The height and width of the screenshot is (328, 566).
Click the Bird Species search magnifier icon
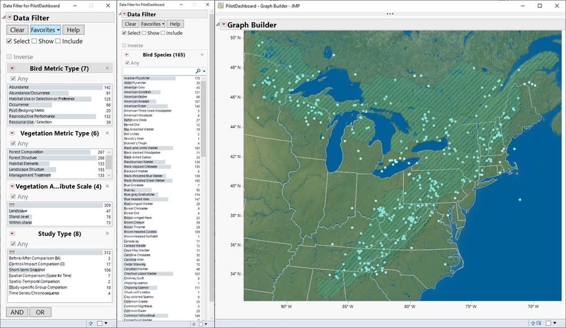coord(198,72)
